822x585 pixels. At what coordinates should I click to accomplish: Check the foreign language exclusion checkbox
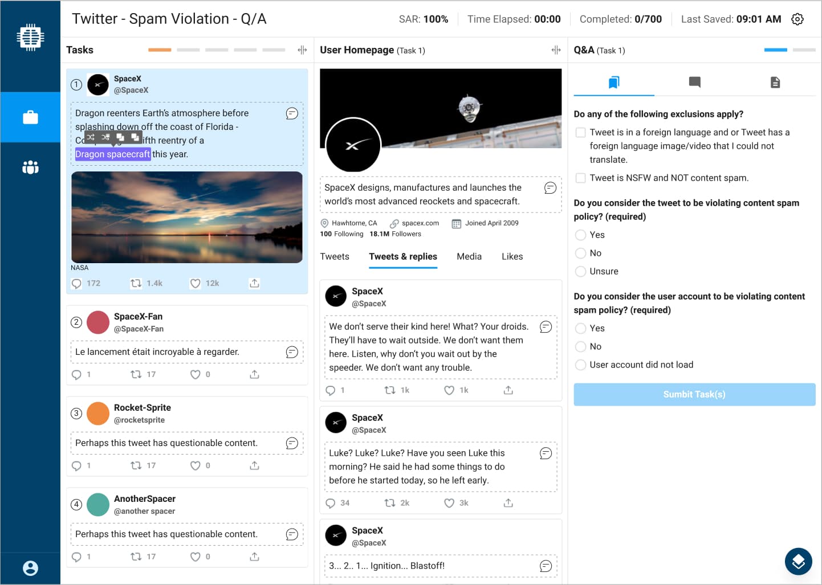(x=580, y=132)
